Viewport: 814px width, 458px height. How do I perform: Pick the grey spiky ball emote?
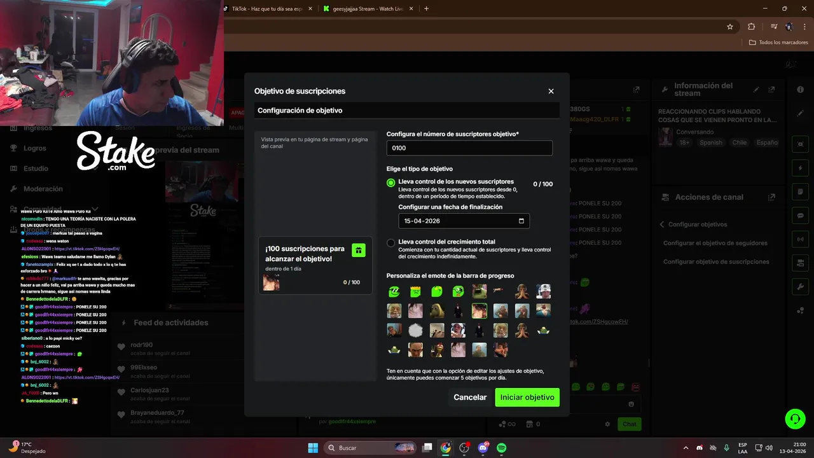tap(415, 331)
